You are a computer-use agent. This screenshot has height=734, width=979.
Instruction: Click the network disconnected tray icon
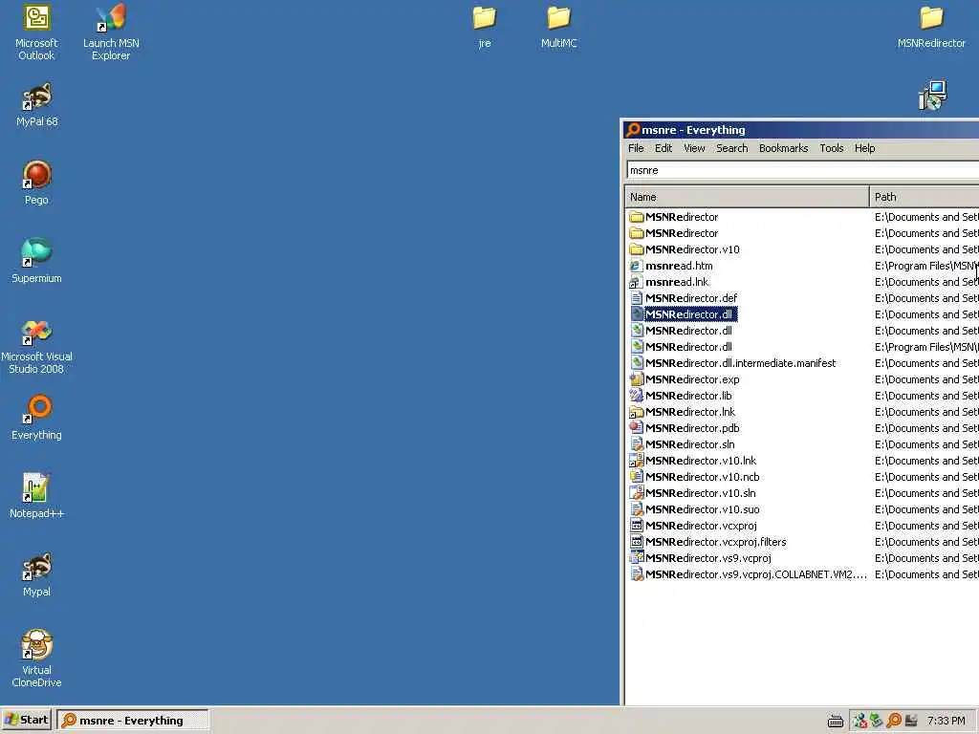[x=859, y=721]
